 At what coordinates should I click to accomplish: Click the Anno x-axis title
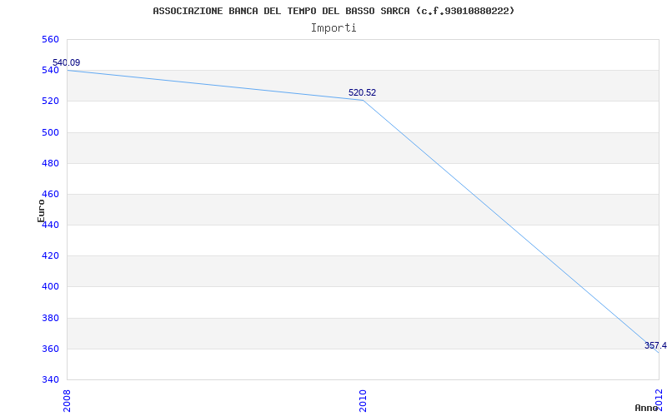point(647,408)
